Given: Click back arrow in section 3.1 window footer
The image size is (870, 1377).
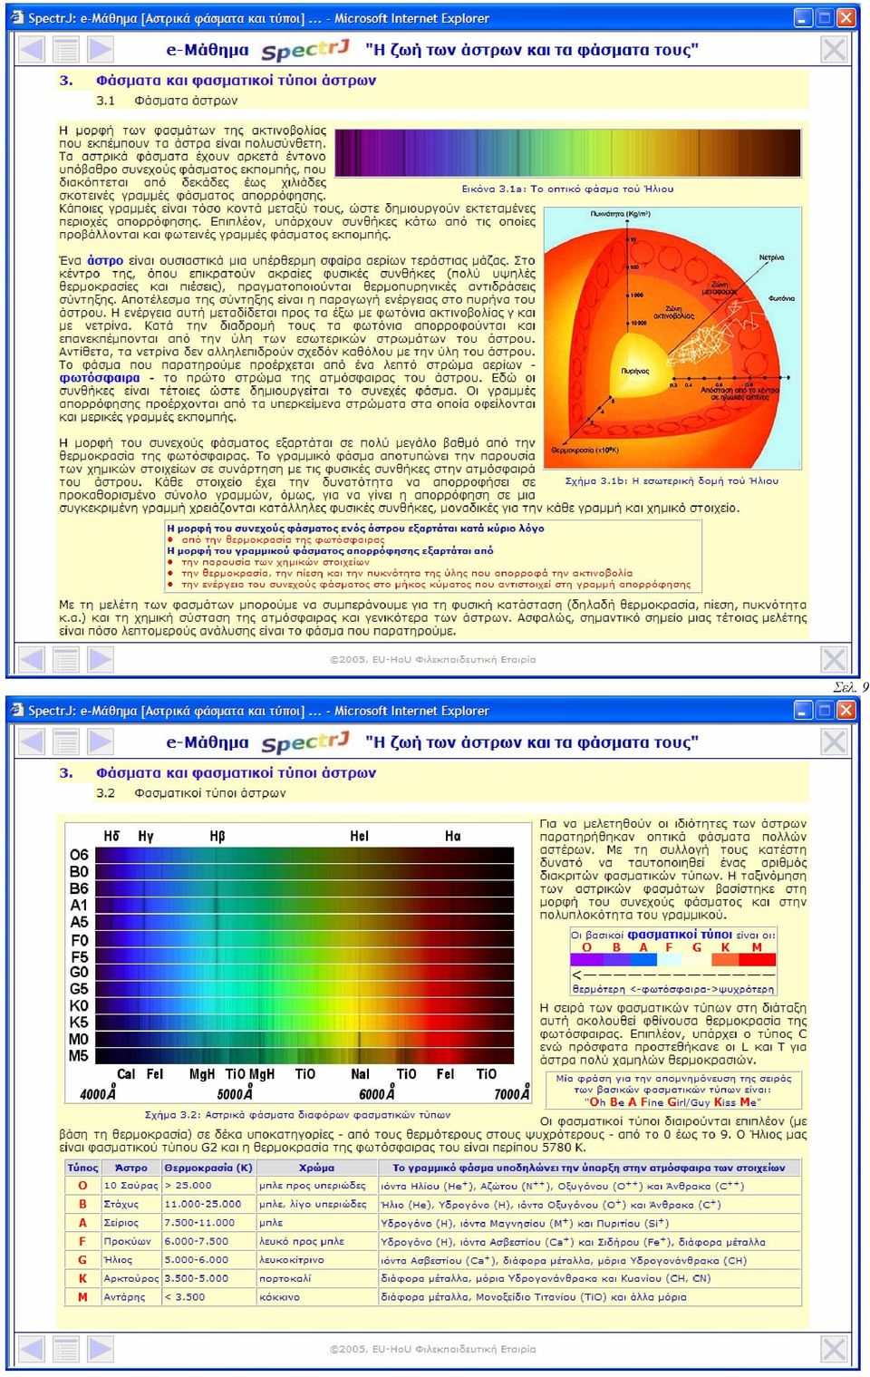Looking at the screenshot, I should tap(31, 659).
